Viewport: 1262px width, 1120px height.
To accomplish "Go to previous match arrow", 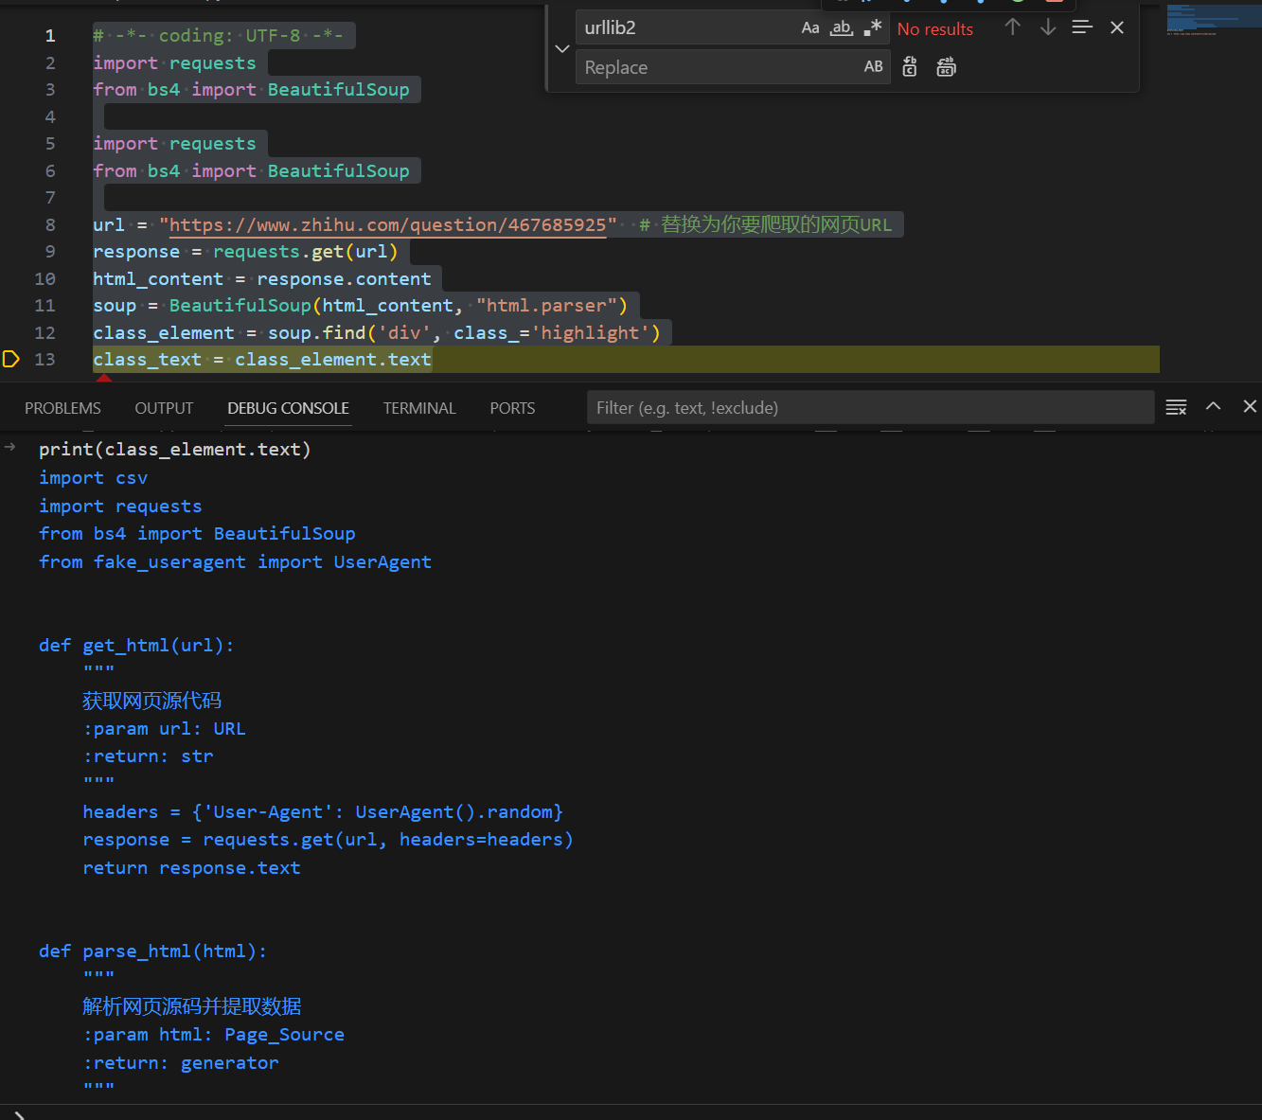I will tap(1012, 27).
